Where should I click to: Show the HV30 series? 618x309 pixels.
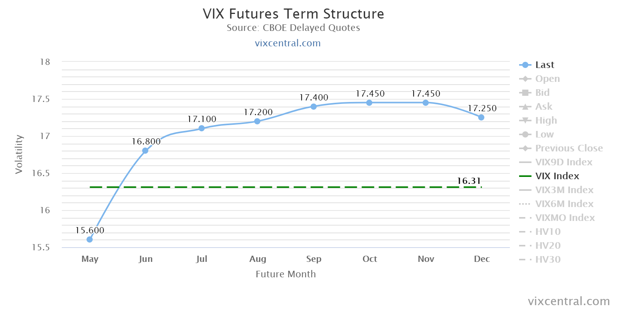coord(548,260)
